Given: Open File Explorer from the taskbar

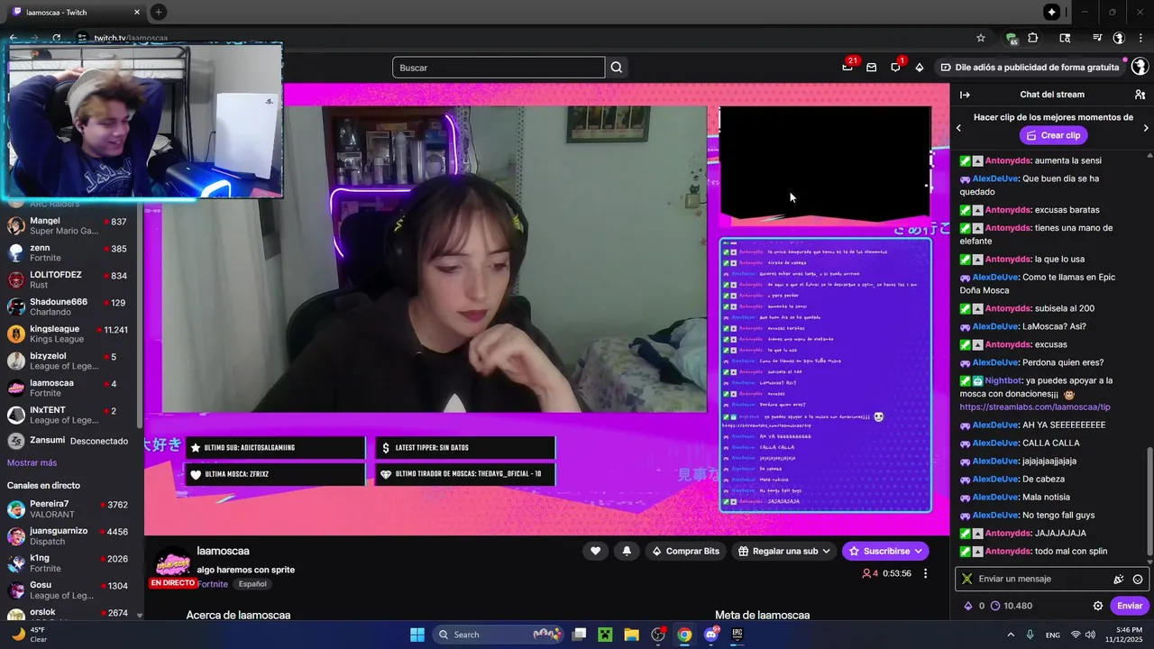Looking at the screenshot, I should [x=631, y=635].
